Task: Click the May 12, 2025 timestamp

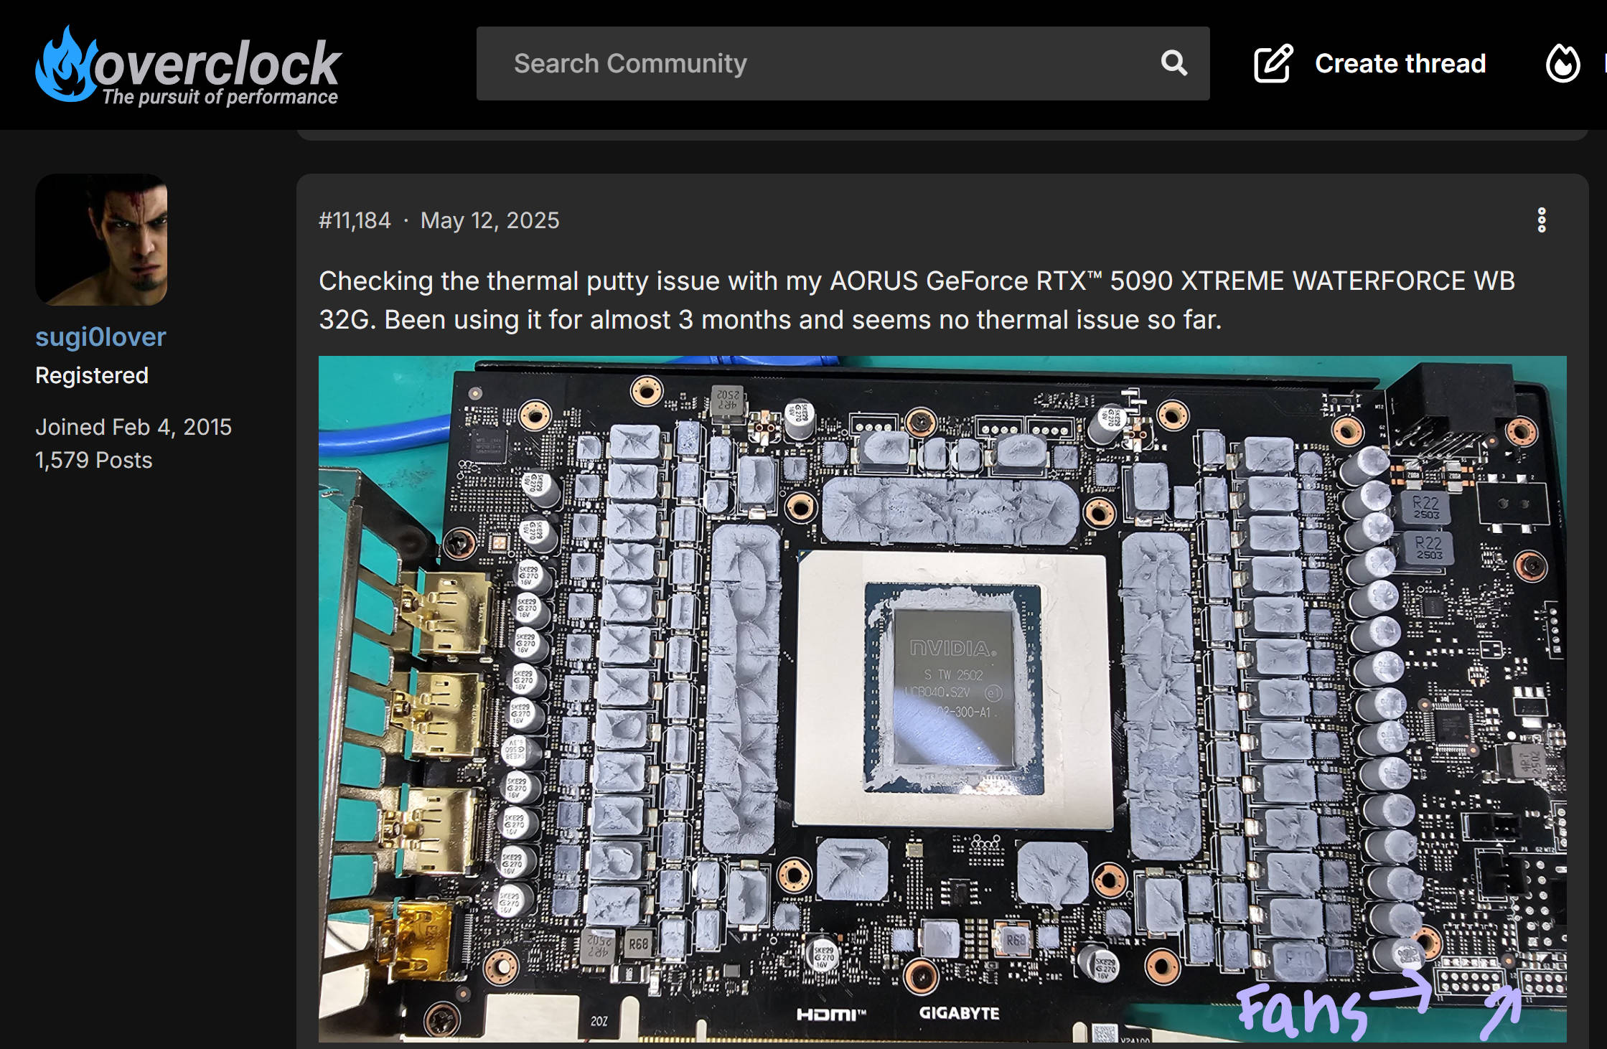Action: [489, 220]
